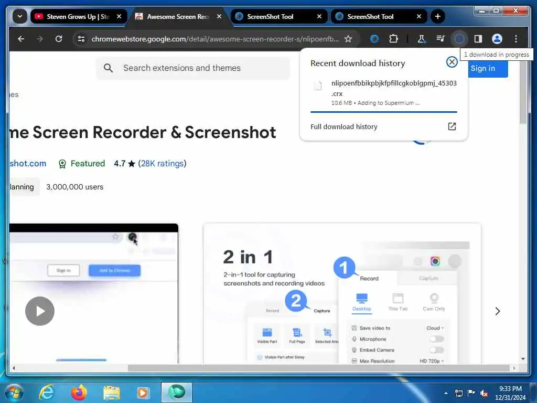Switch to Steven Grows Up YouTube tab

coord(79,16)
